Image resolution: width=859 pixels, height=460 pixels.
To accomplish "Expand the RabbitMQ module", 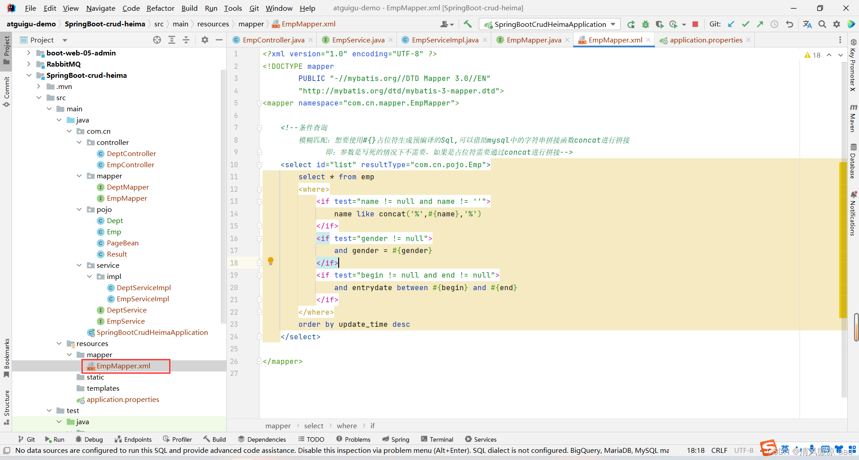I will point(29,64).
